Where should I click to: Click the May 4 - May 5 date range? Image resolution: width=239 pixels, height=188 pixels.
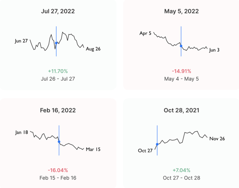click(x=181, y=79)
